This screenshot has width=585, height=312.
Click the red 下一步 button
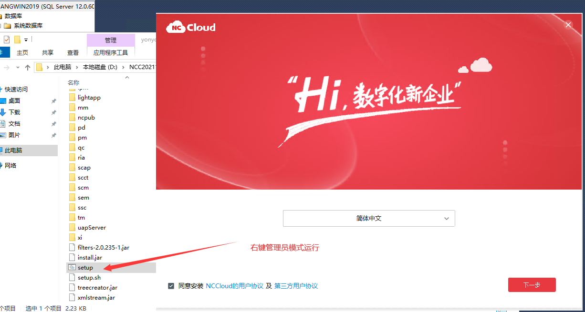click(x=532, y=285)
